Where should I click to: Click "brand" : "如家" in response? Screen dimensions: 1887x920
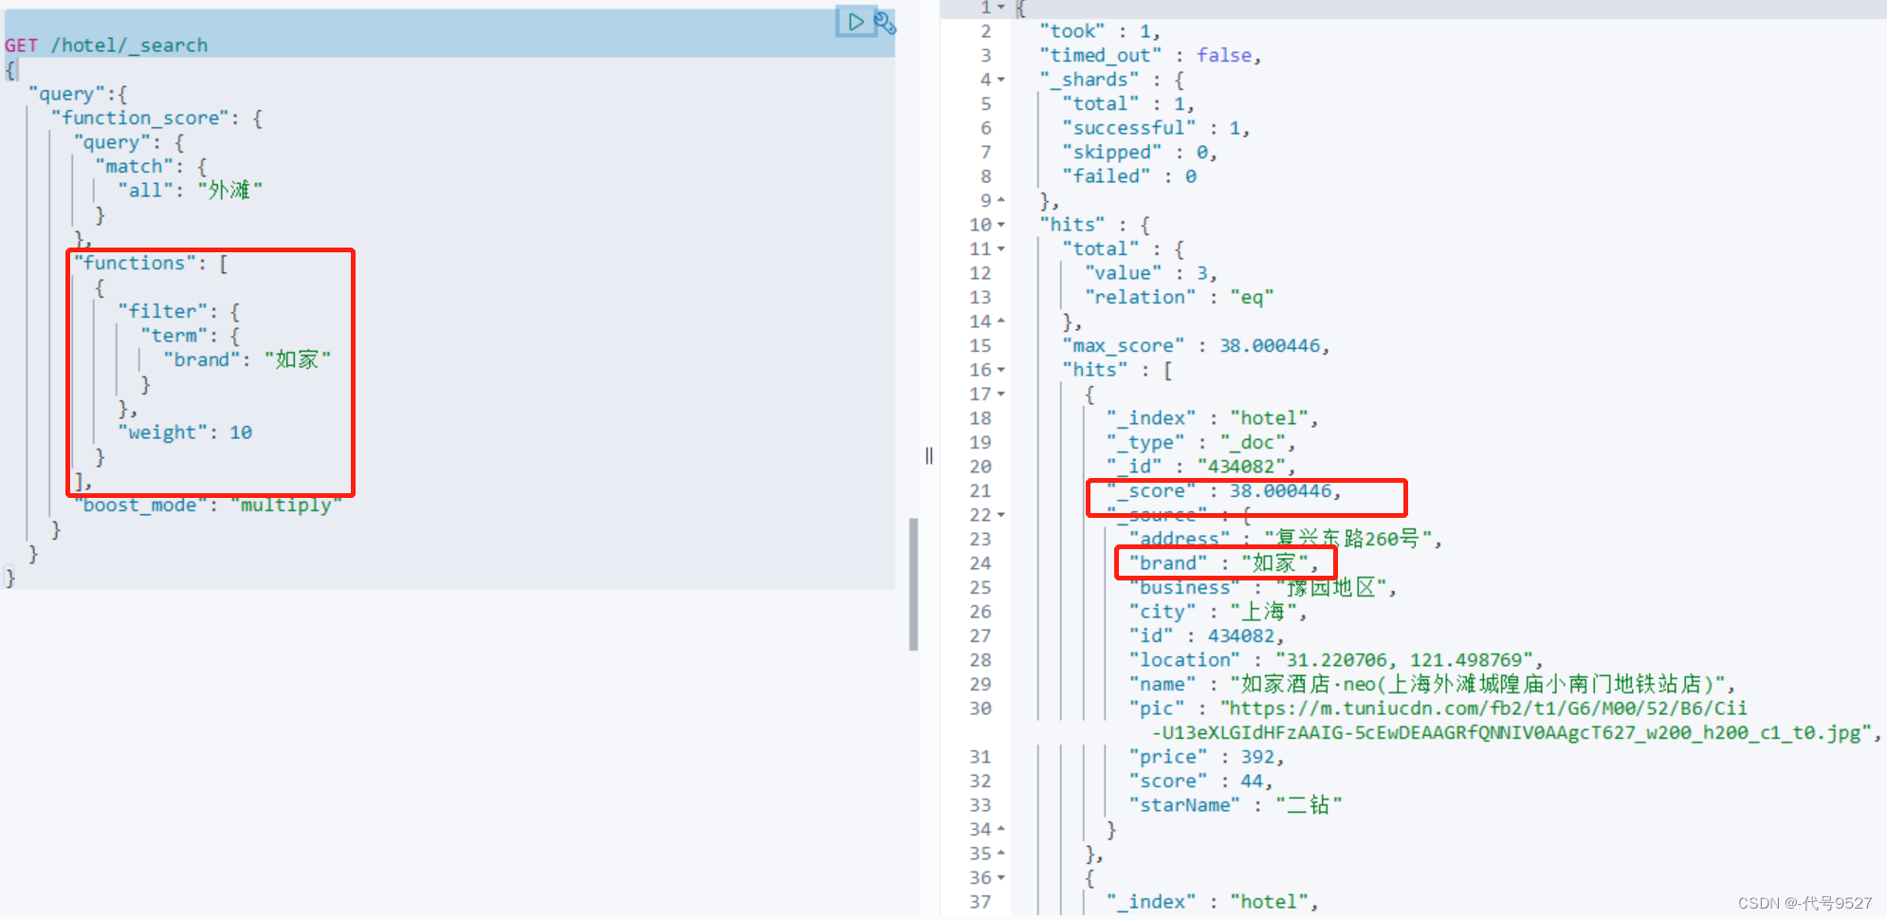(1223, 563)
